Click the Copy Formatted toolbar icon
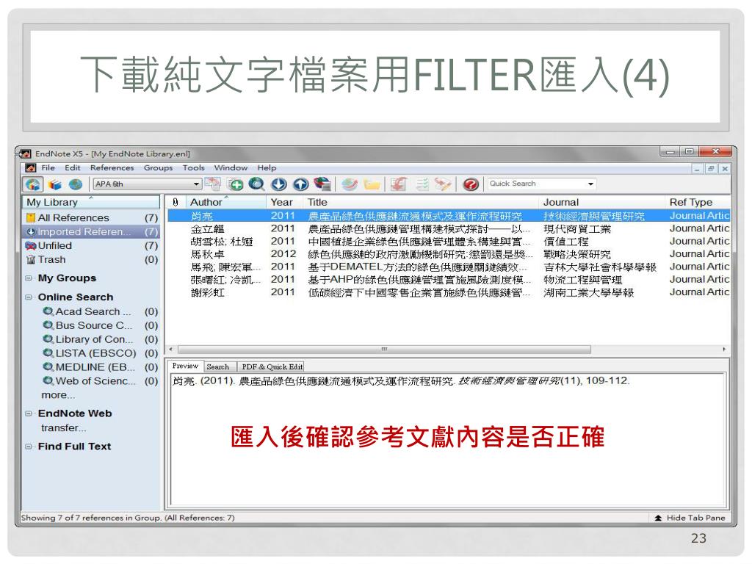Screen dimensions: 752x564 click(x=212, y=184)
